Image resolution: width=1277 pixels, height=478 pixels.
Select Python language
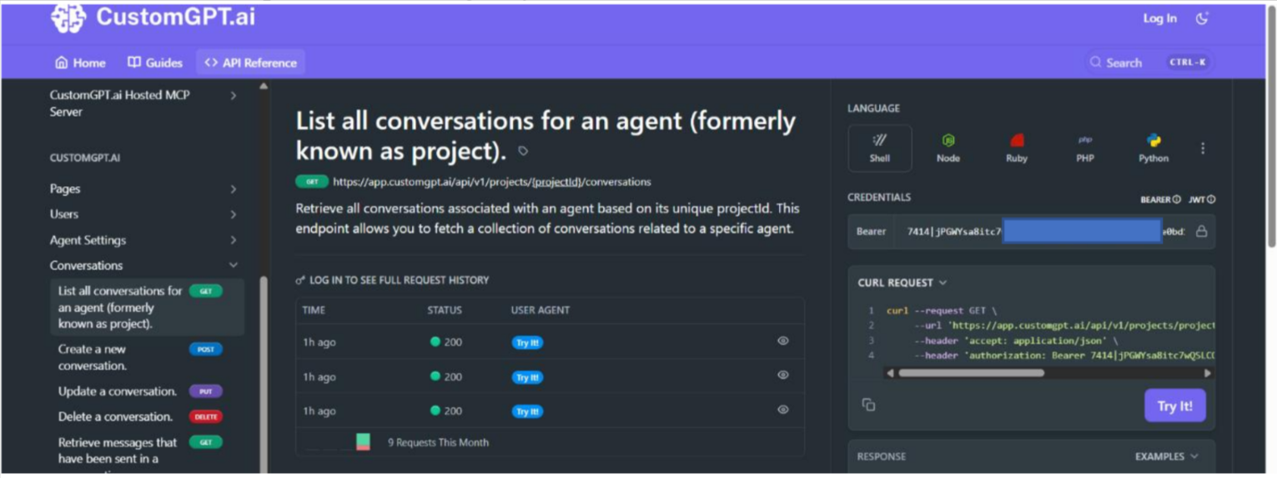[1154, 148]
